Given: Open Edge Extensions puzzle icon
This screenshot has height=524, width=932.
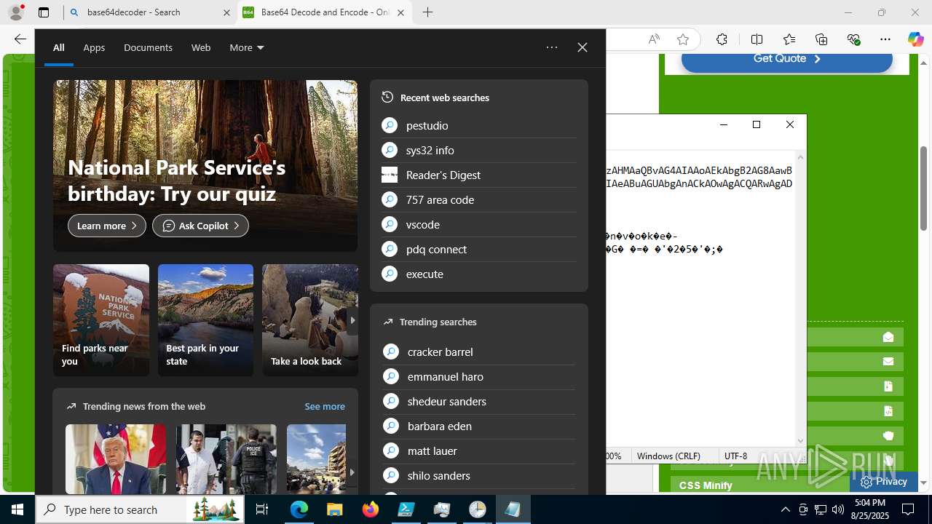Looking at the screenshot, I should [722, 39].
